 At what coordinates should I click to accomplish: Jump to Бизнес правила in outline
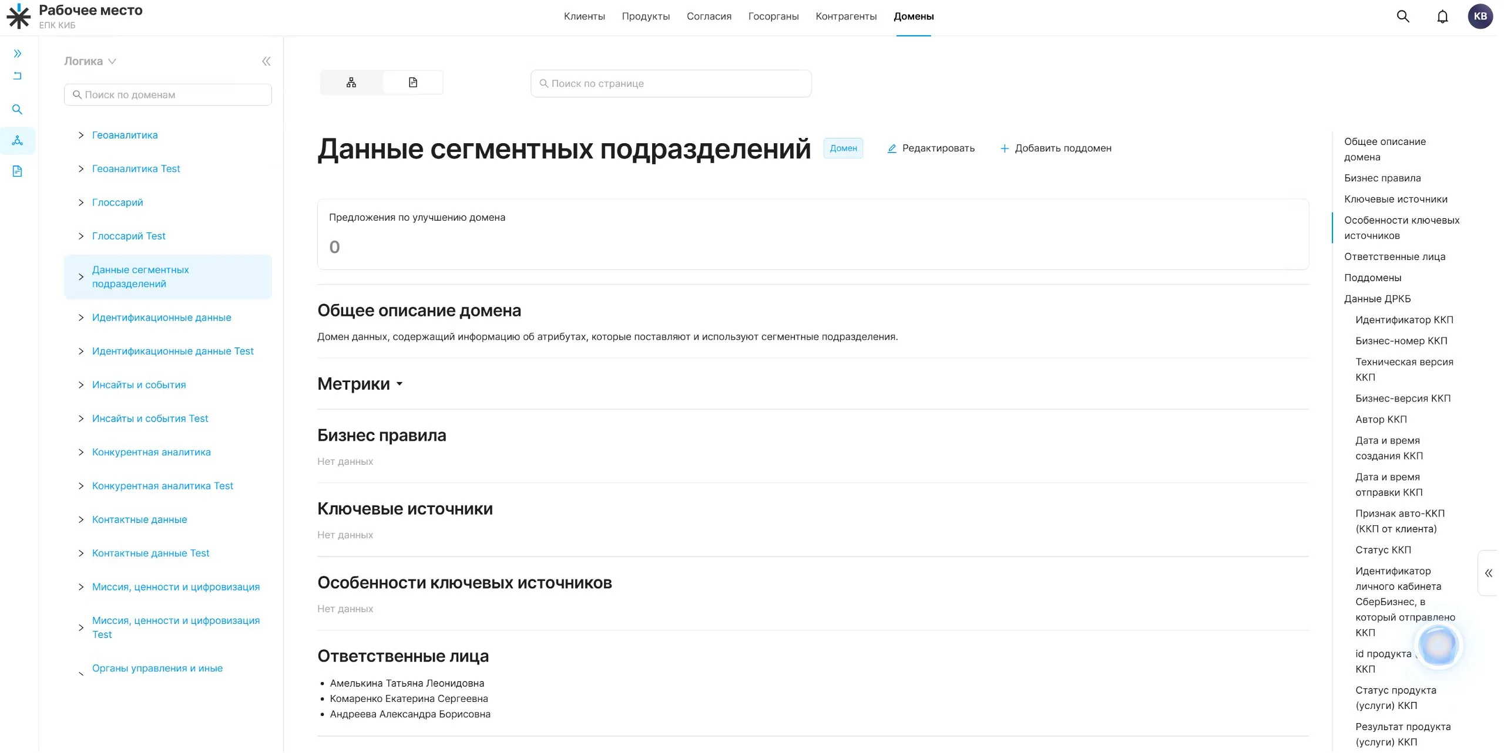tap(1382, 178)
